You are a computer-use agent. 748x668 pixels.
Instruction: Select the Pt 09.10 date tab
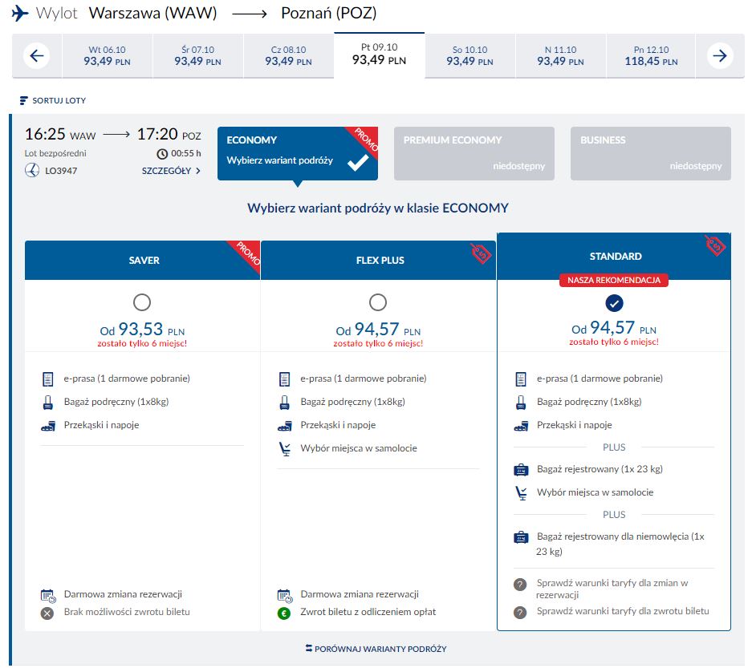[x=380, y=55]
